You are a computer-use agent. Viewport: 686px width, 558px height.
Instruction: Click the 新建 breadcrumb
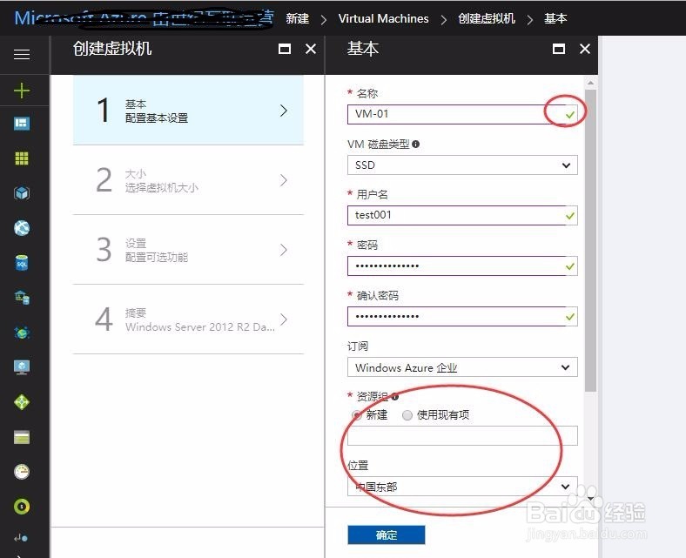pos(298,18)
